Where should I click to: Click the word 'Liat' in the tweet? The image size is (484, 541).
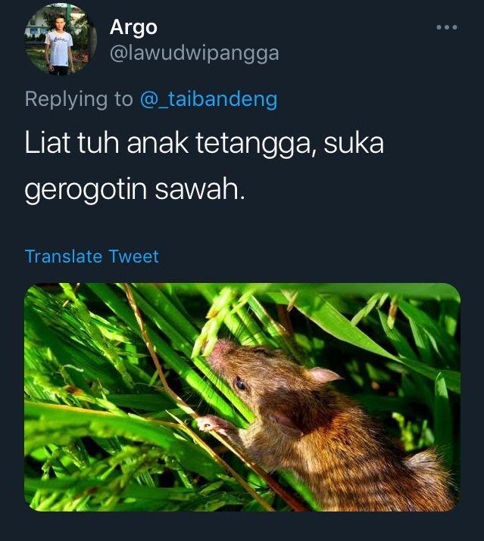(x=48, y=142)
